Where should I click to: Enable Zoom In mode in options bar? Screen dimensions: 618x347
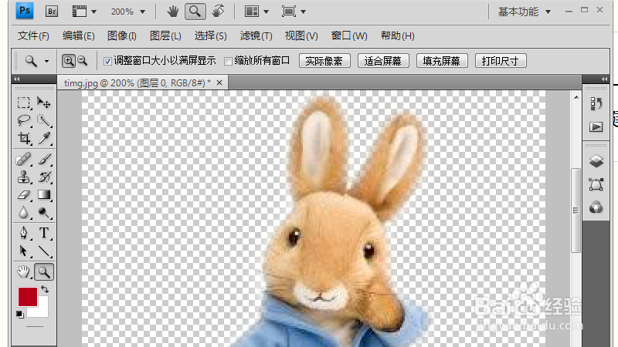(69, 61)
